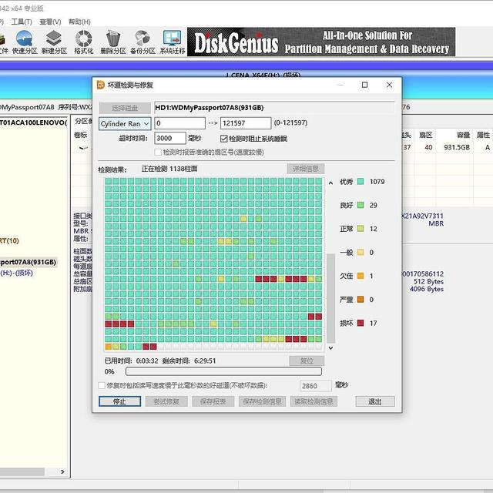This screenshot has height=493, width=493.
Task: Maximize the bad track detection dialog
Action: 364,85
